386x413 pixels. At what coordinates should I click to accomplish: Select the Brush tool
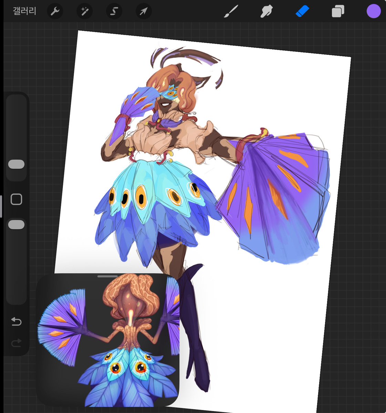pyautogui.click(x=231, y=11)
